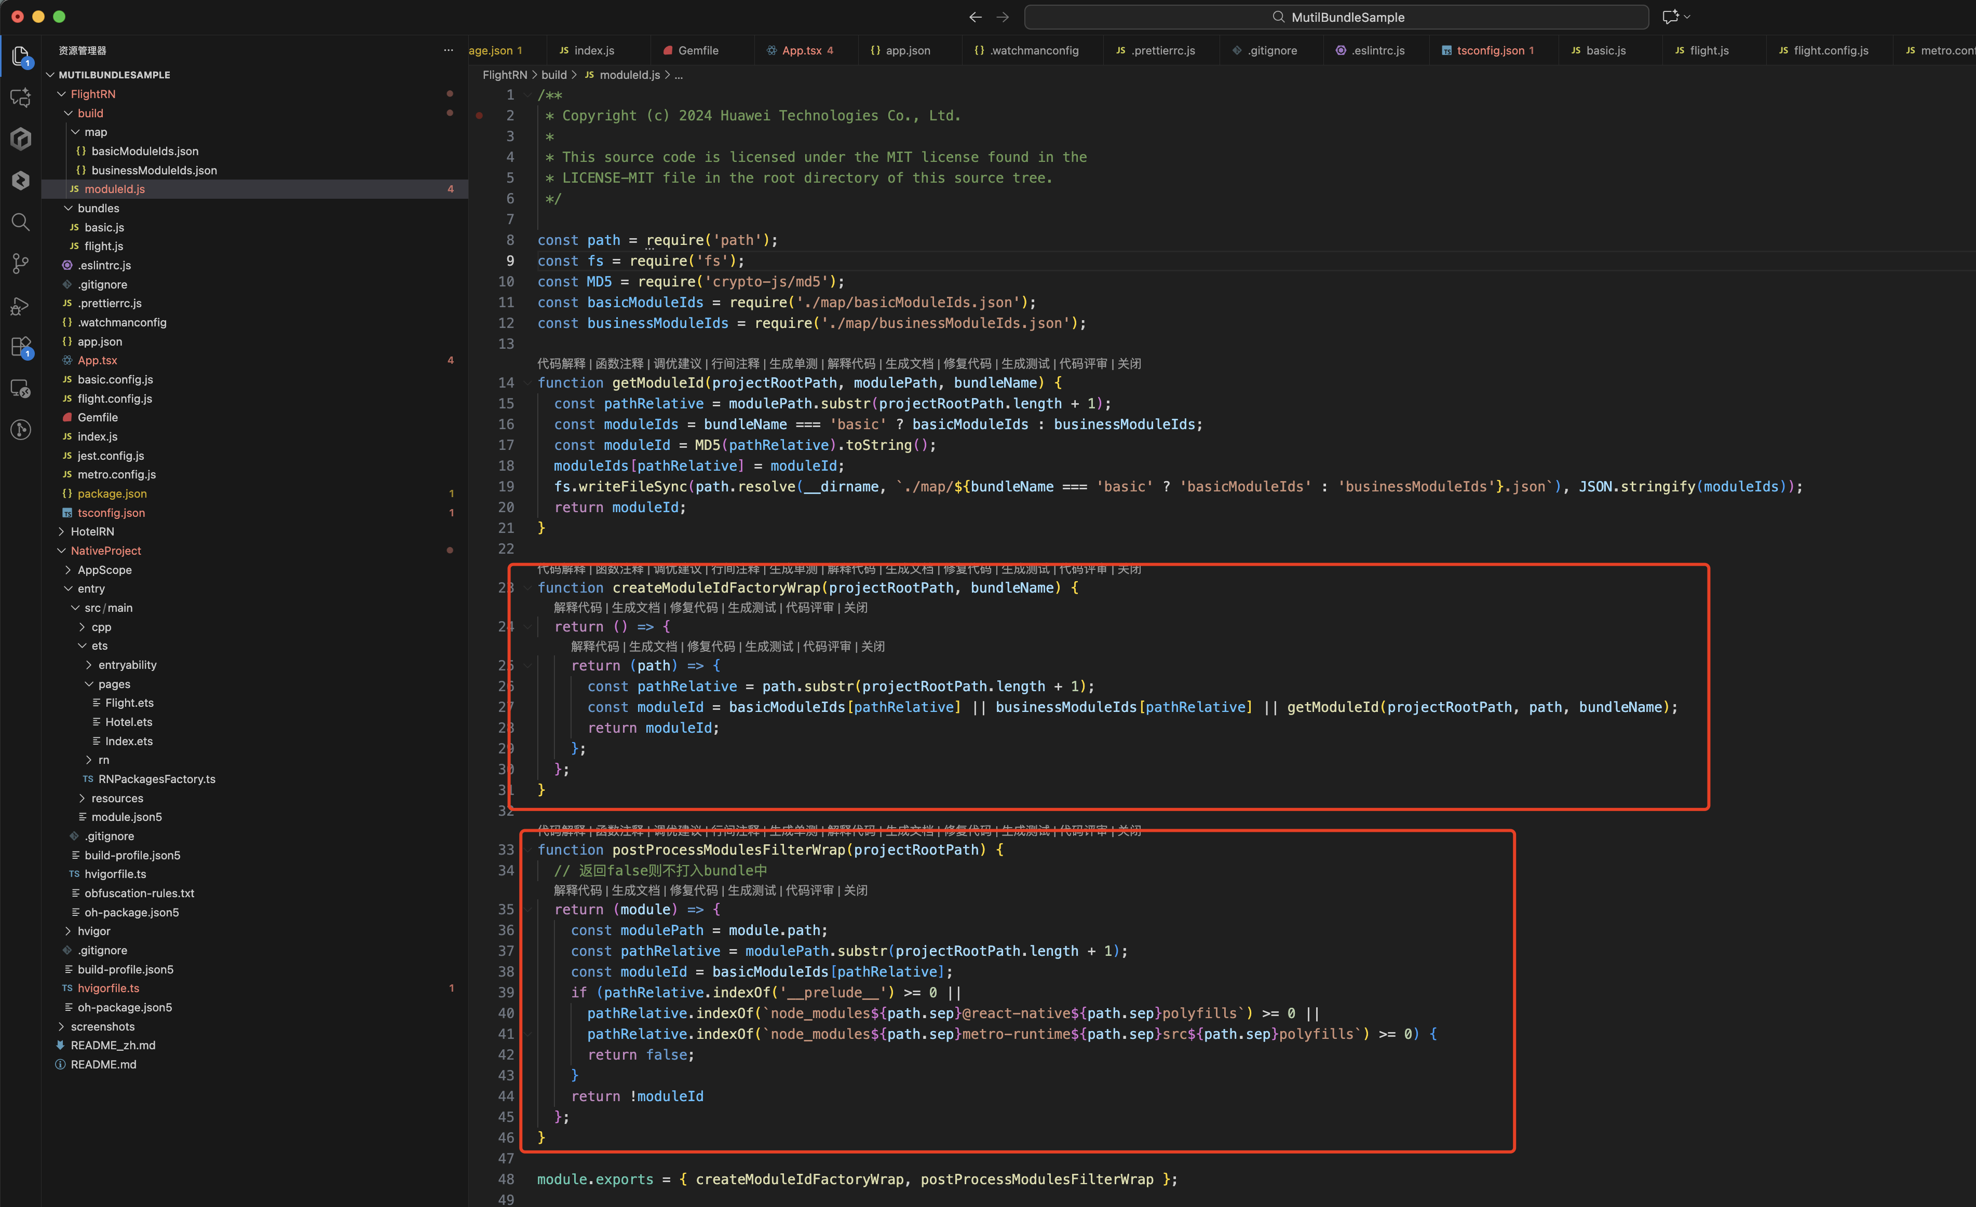
Task: Open the Source Control view
Action: point(21,264)
